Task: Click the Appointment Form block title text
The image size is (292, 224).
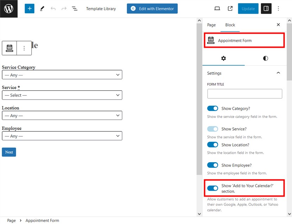Action: tap(235, 40)
